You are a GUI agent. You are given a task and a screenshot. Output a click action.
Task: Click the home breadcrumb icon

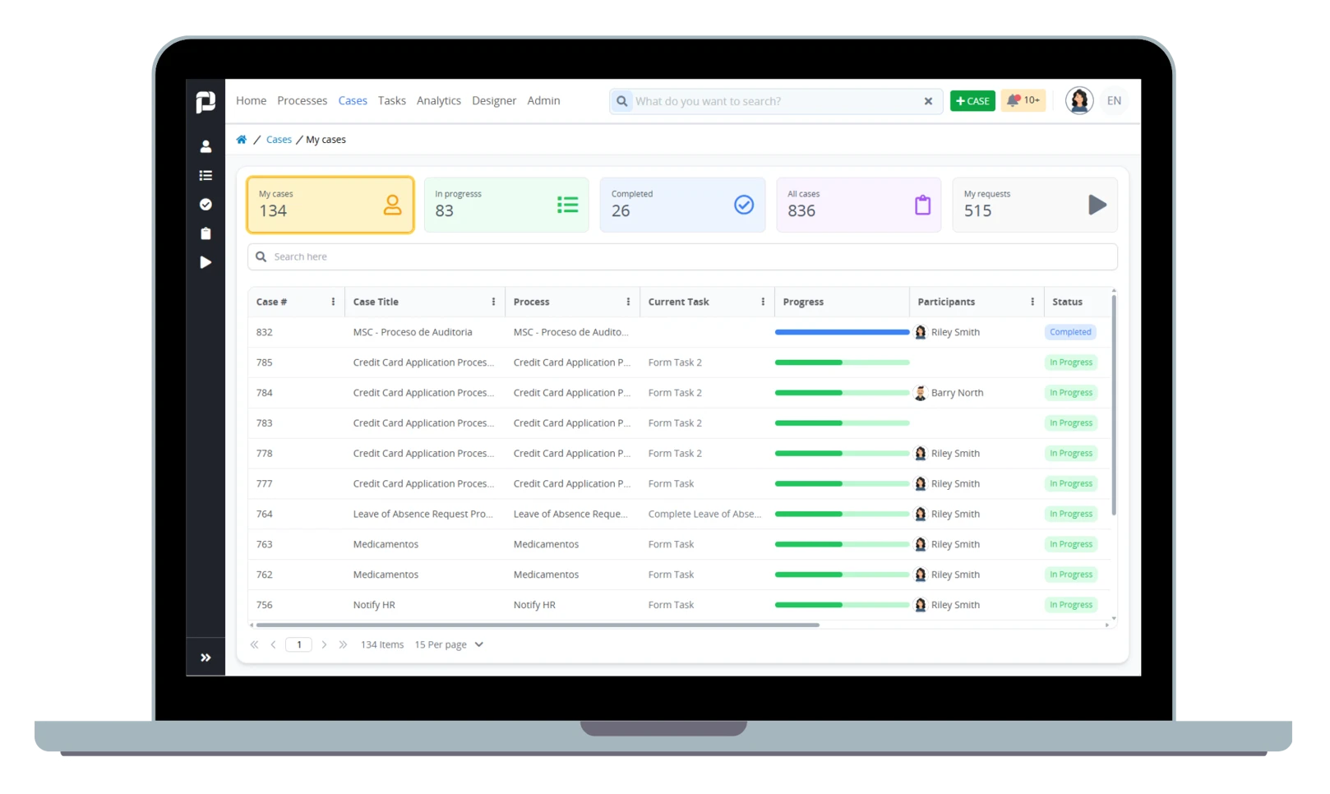[242, 140]
